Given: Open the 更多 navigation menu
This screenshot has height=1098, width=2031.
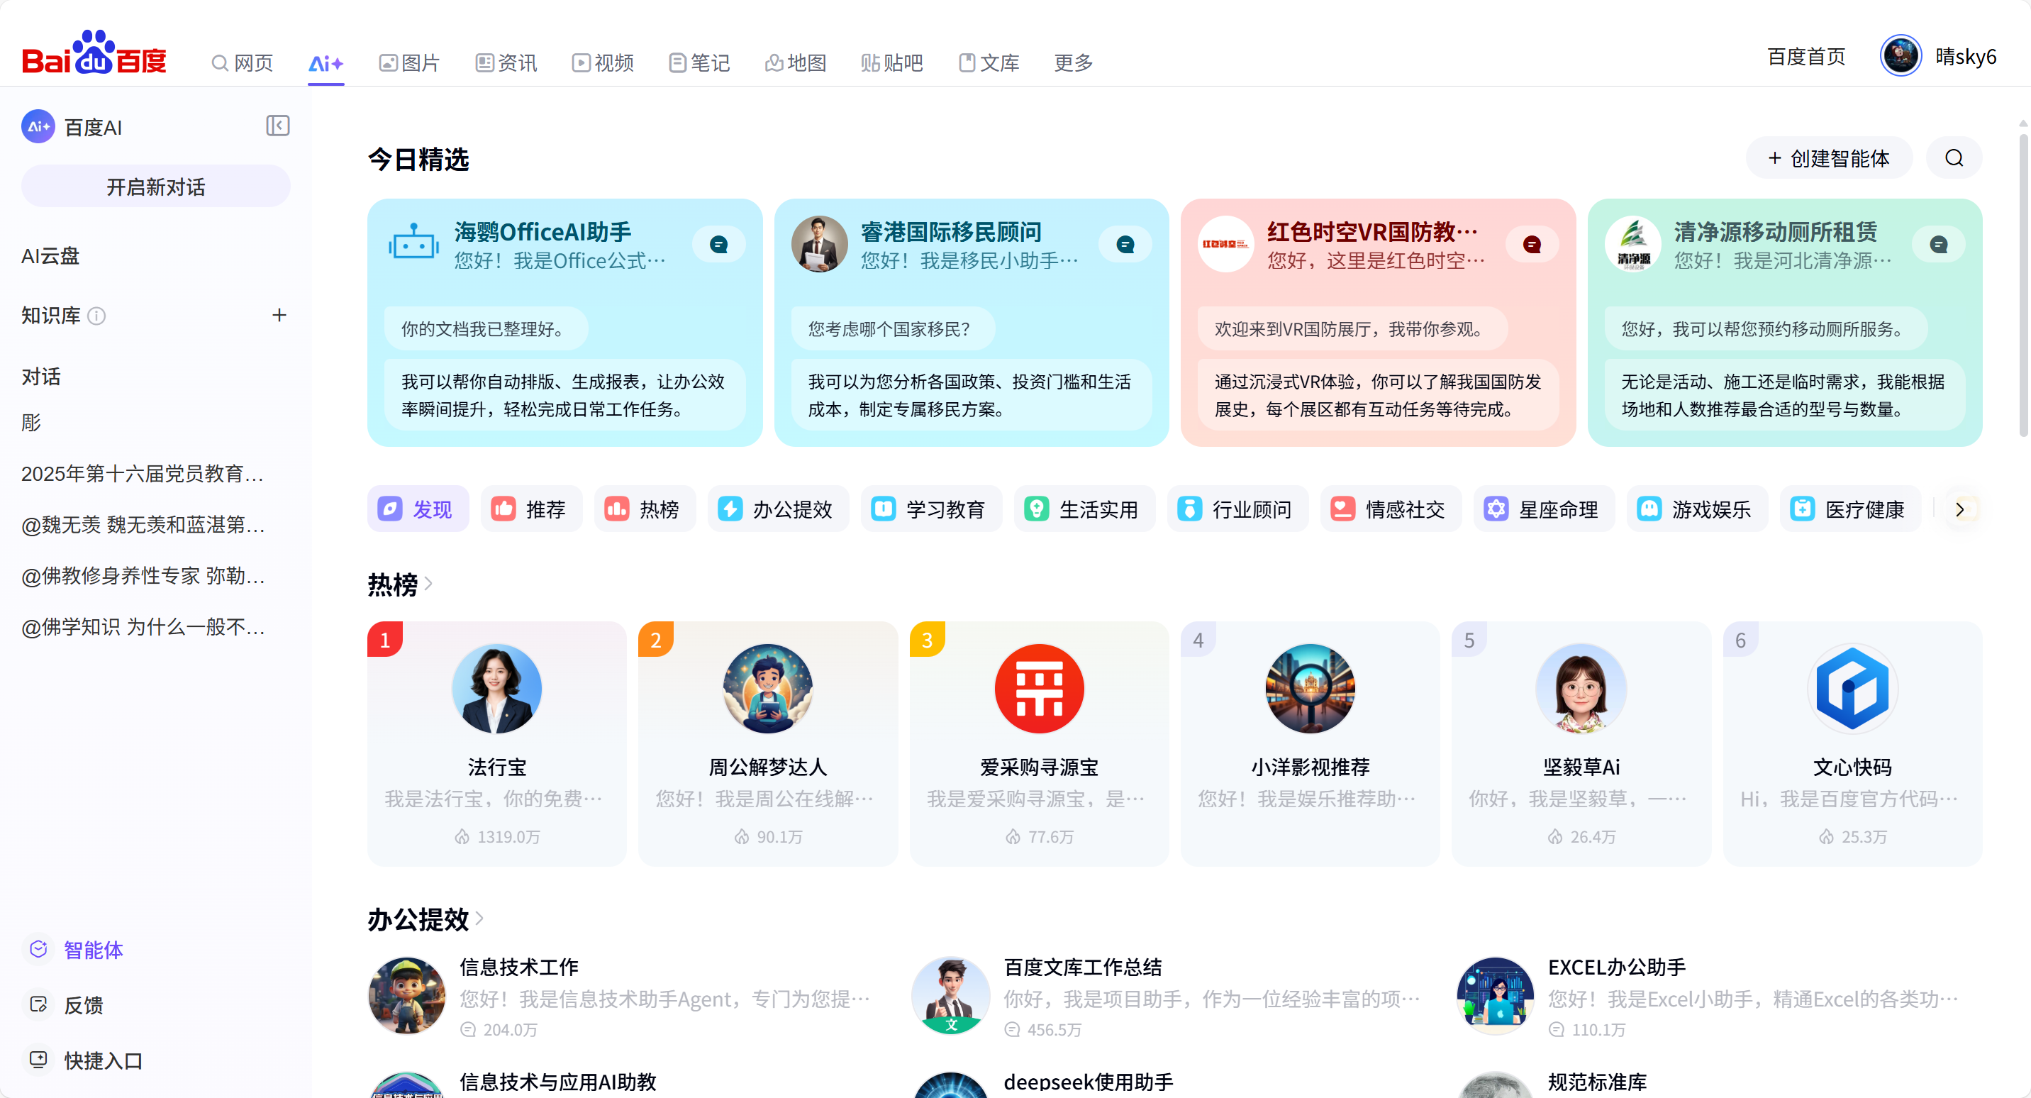Looking at the screenshot, I should coord(1073,62).
